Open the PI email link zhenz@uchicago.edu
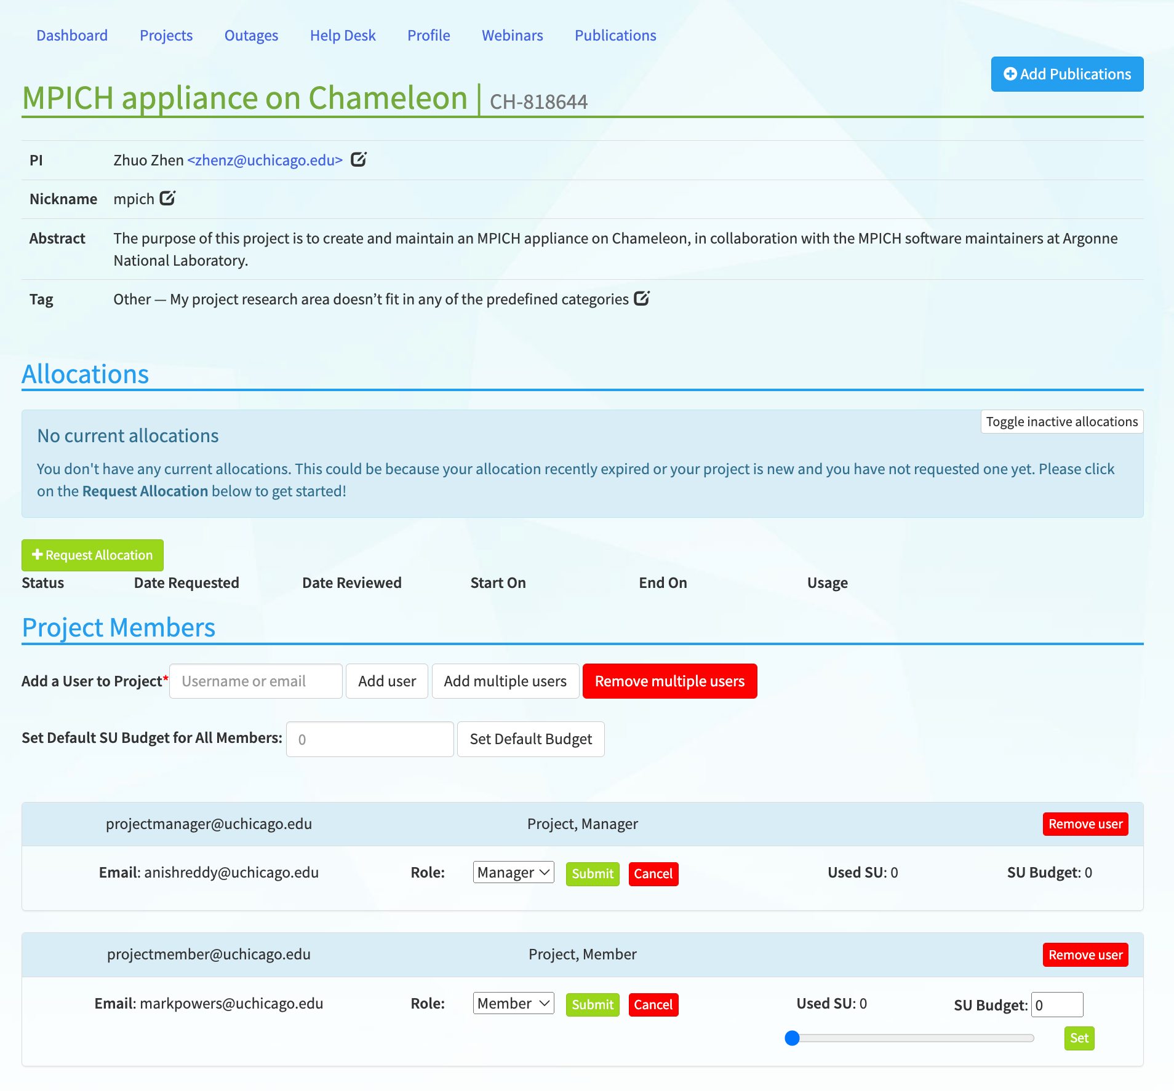 (x=265, y=160)
